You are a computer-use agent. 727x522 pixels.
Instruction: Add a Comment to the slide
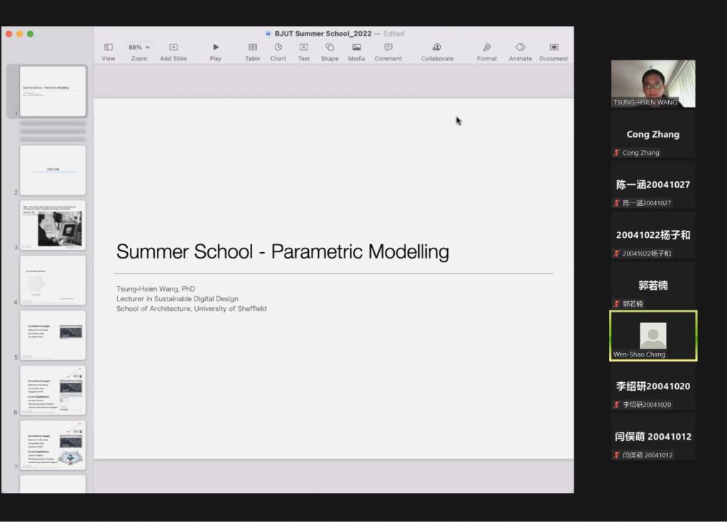(x=388, y=48)
